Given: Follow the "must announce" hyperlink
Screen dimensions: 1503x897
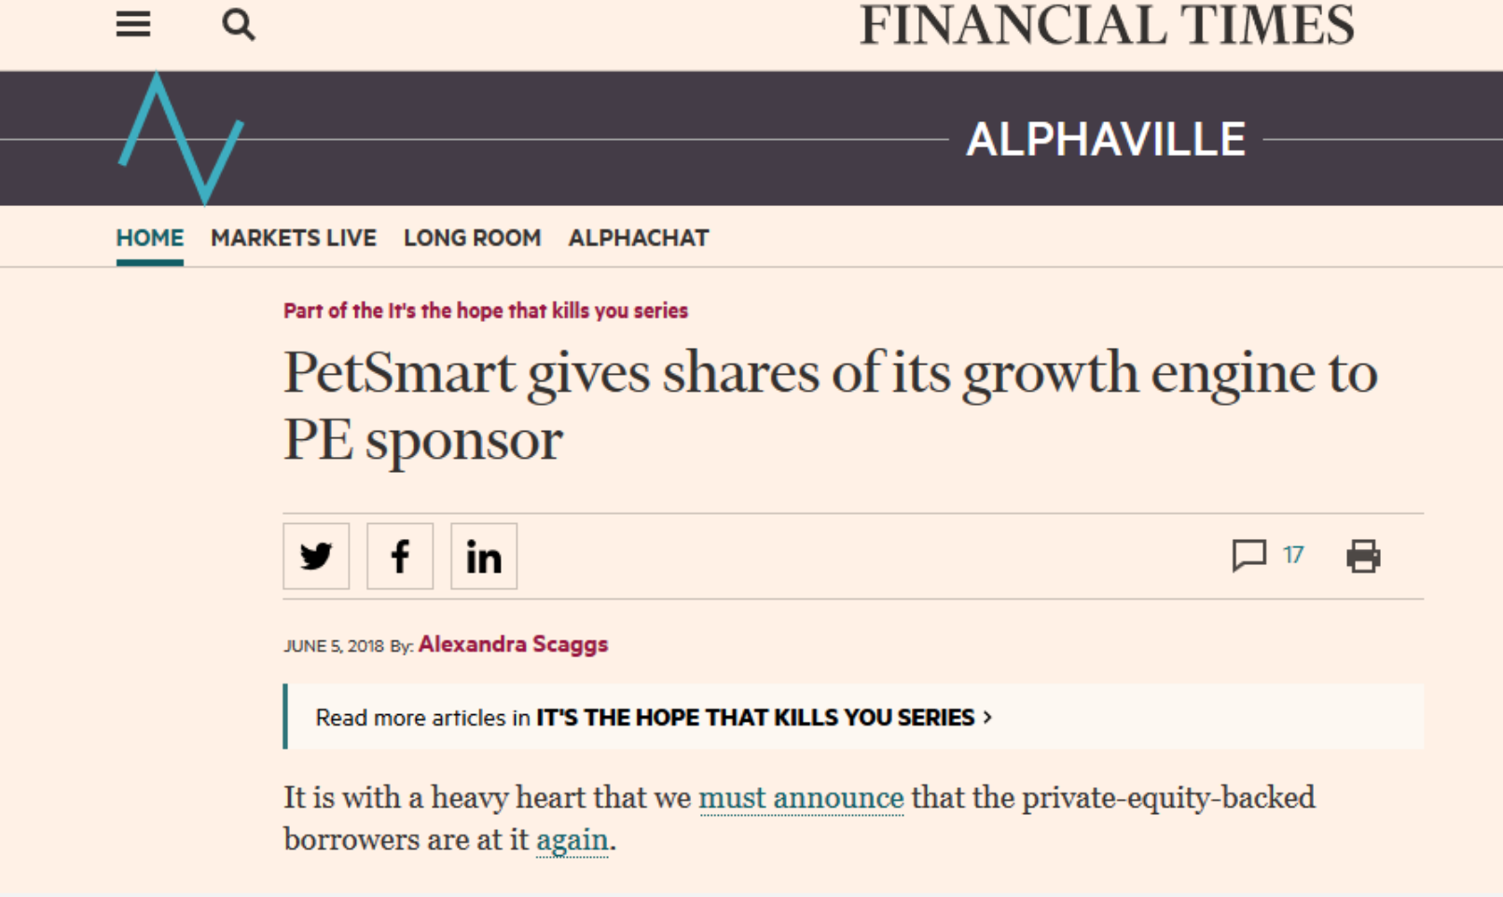Looking at the screenshot, I should 801,798.
